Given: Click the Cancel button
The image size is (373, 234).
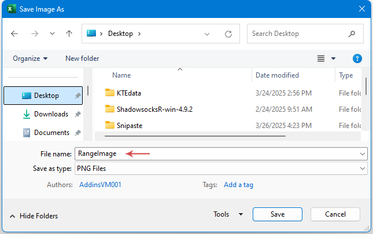Looking at the screenshot, I should [x=335, y=214].
